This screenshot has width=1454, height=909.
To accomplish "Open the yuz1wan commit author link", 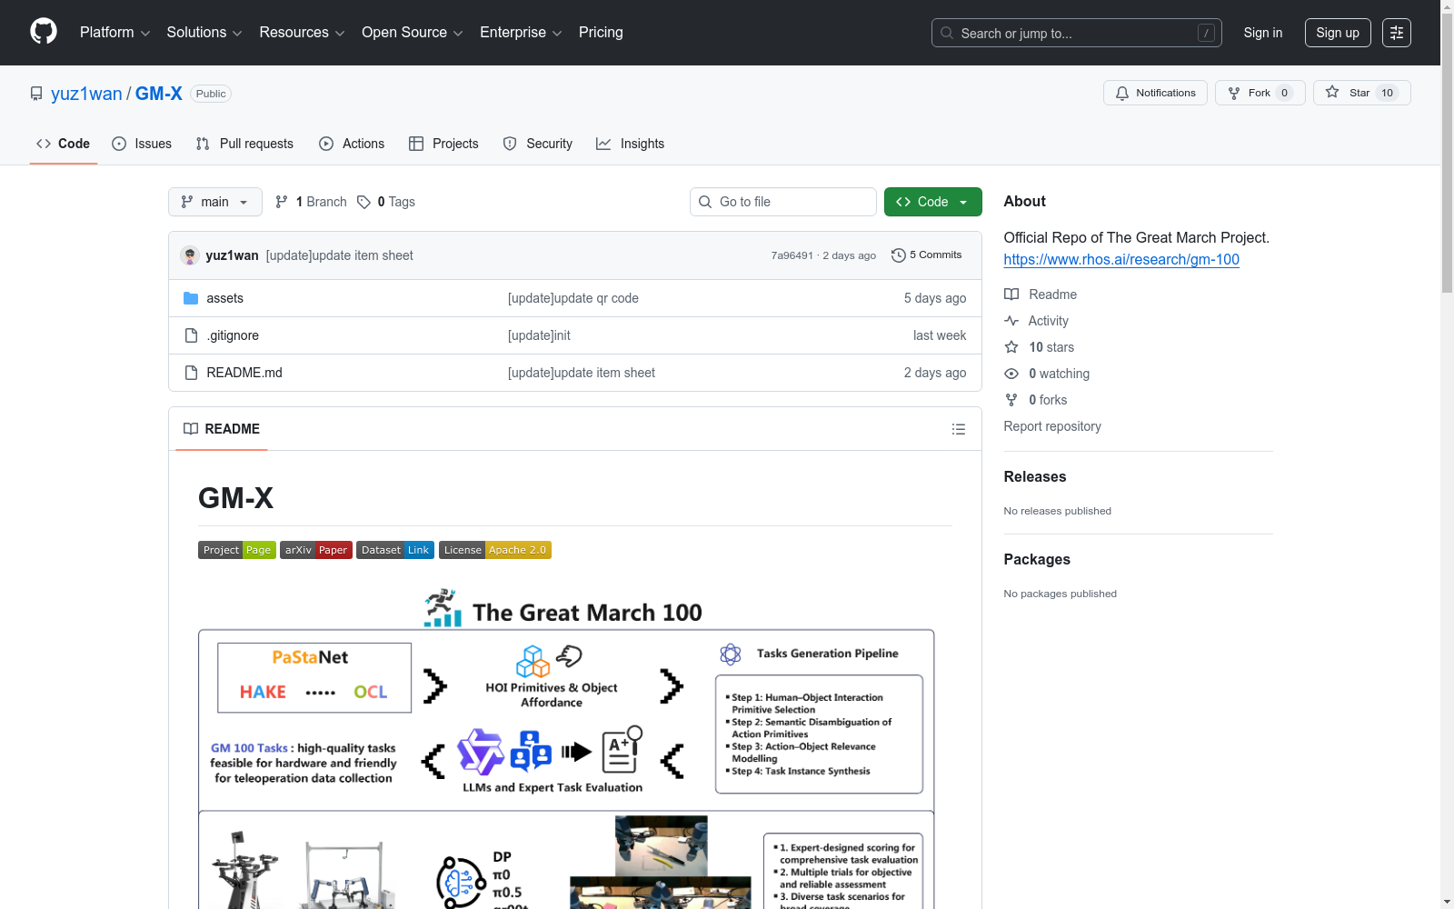I will tap(232, 255).
